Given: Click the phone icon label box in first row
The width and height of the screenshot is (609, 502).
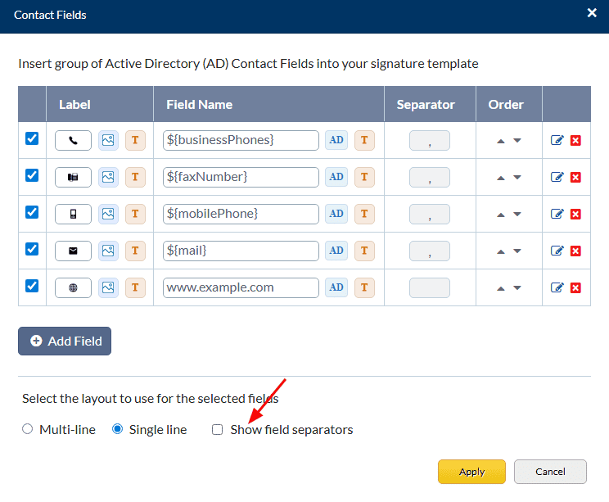Looking at the screenshot, I should click(x=73, y=140).
